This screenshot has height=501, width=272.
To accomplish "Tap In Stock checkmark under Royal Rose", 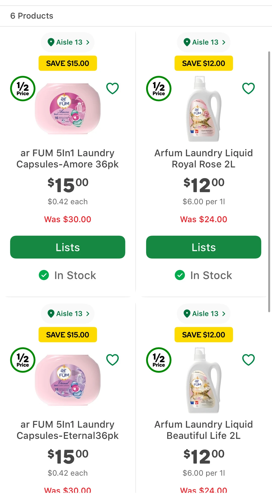I will (x=180, y=275).
